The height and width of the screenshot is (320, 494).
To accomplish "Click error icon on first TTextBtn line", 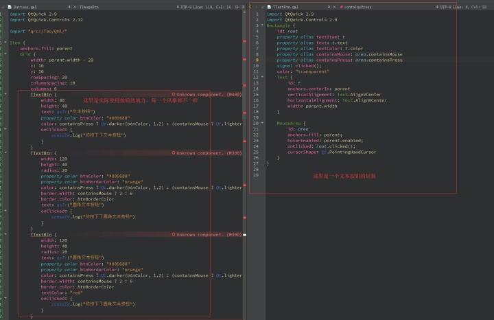I will tap(174, 94).
